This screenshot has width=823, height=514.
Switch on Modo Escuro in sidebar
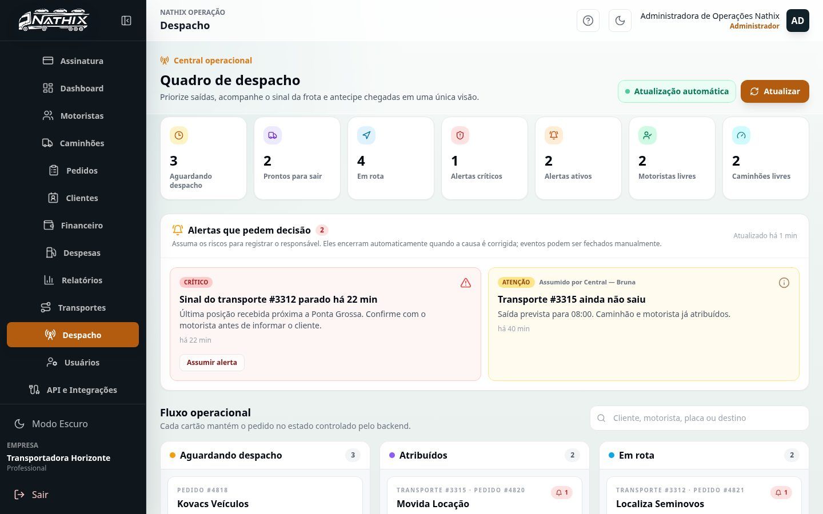coord(73,424)
